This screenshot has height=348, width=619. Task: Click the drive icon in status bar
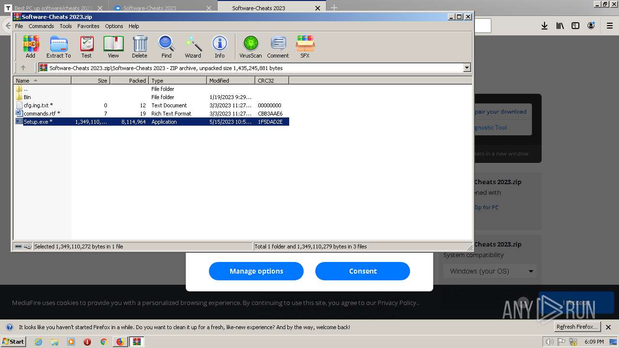18,246
